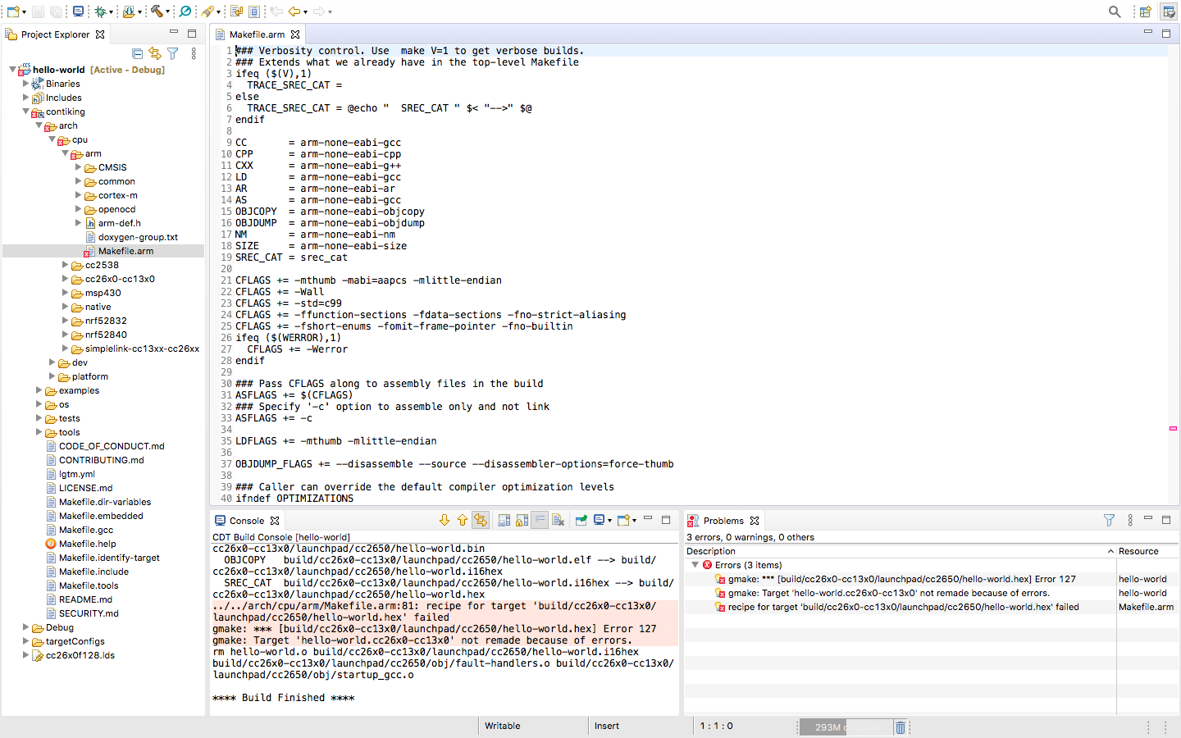Build the project using the hammer icon
The width and height of the screenshot is (1181, 738).
click(x=157, y=11)
